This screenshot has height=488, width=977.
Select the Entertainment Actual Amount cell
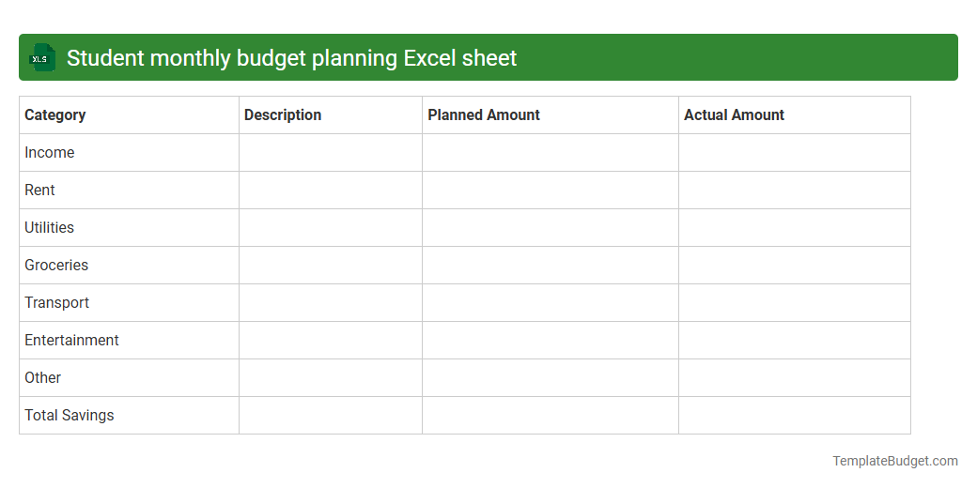(795, 341)
